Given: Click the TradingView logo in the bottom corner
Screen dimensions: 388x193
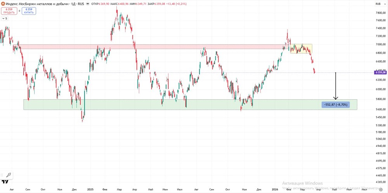Looking at the screenshot, I should (x=5, y=182).
